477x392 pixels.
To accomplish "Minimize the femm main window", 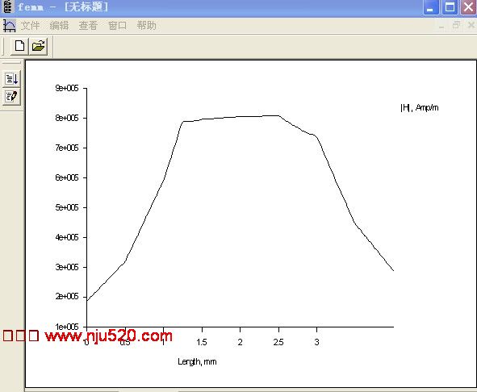I will (x=431, y=7).
